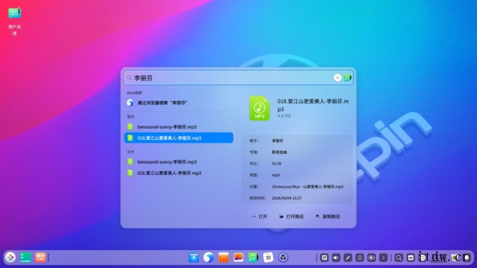Select bensound-sunny-李丽芬.mp3 under 文件
Viewport: 477px width, 268px height.
coord(179,162)
